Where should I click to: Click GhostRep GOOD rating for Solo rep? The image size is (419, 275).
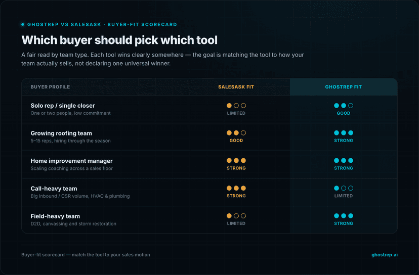[x=344, y=113]
